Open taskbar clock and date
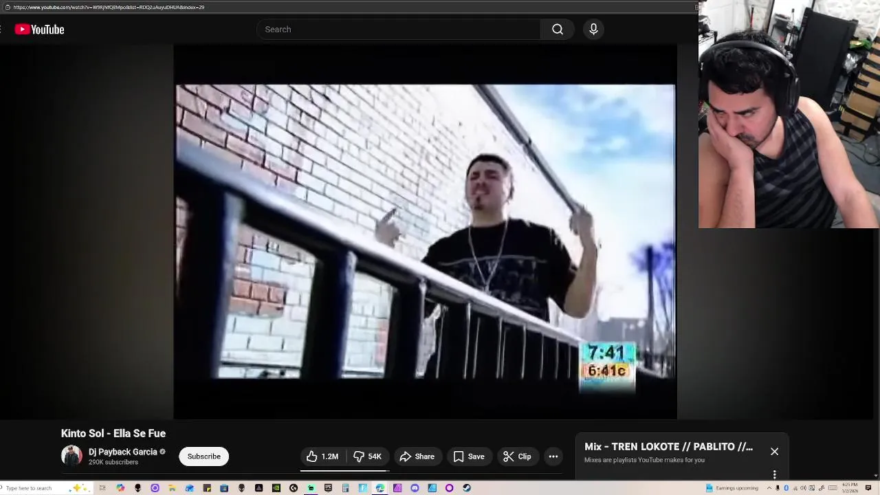The width and height of the screenshot is (880, 495). [850, 488]
